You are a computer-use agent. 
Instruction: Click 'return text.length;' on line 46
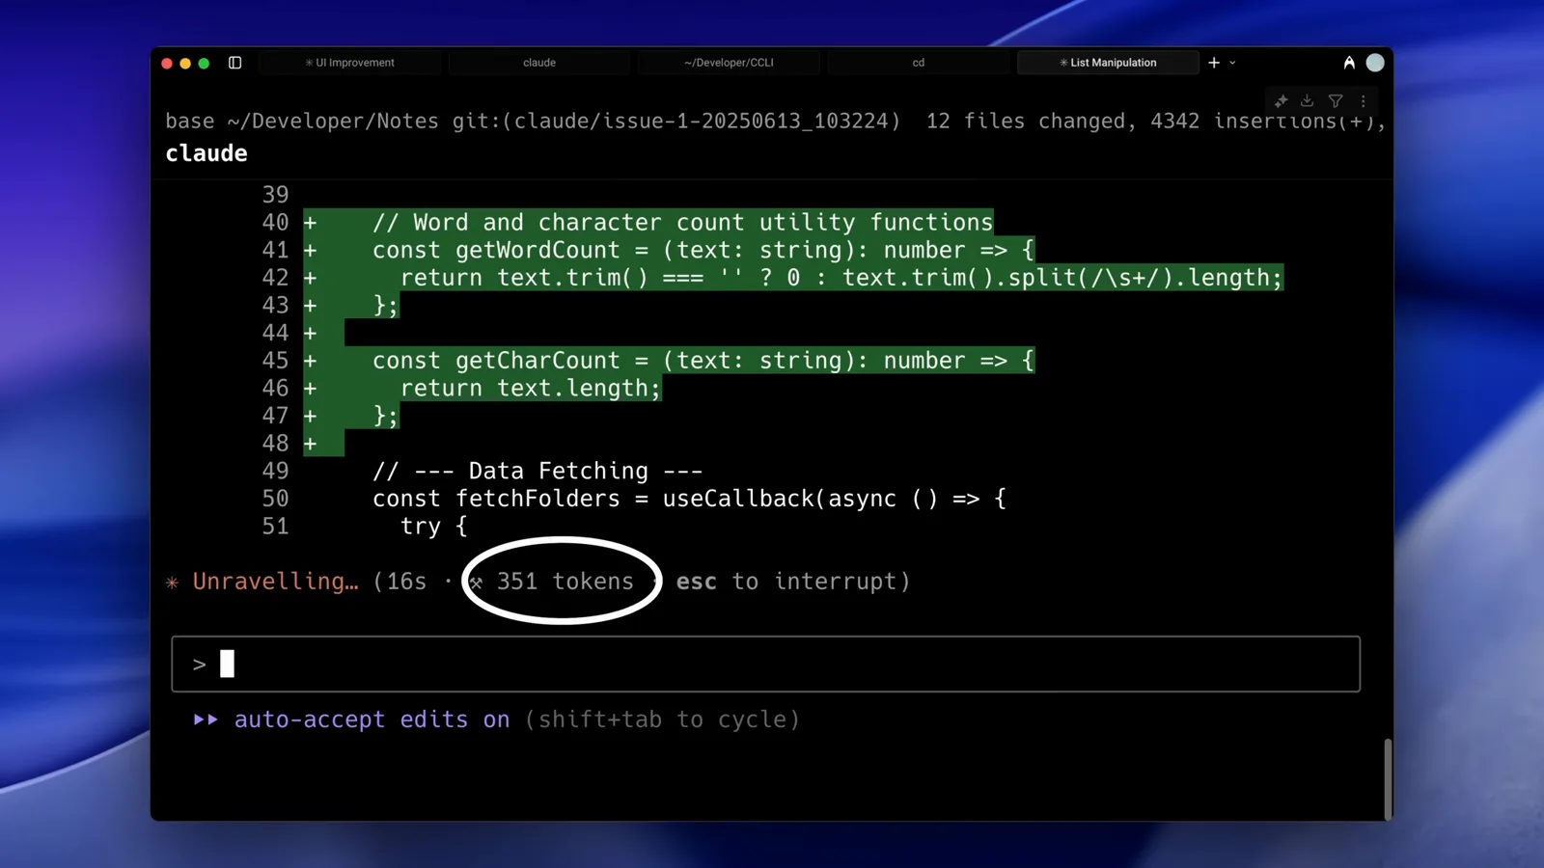click(530, 388)
